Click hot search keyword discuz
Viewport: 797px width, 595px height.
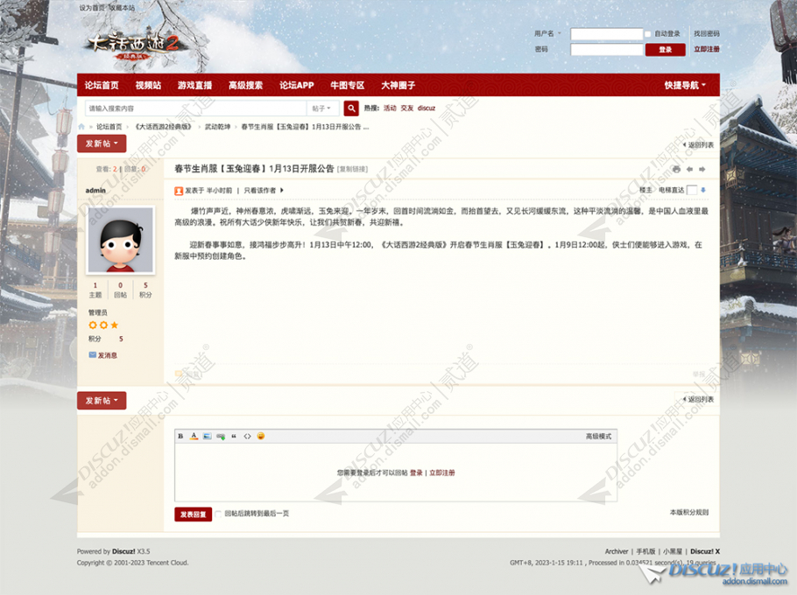[427, 108]
